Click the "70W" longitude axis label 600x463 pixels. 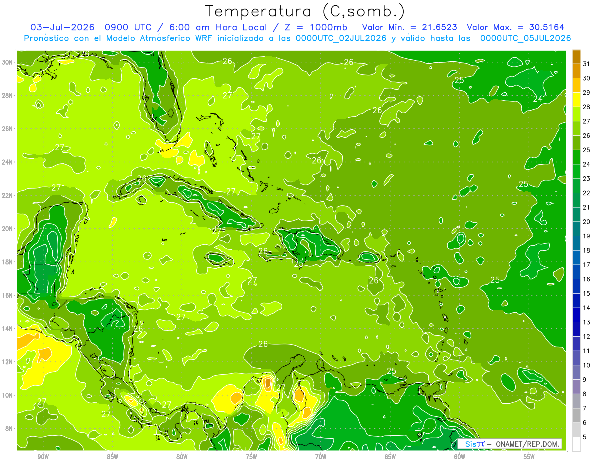coord(321,457)
